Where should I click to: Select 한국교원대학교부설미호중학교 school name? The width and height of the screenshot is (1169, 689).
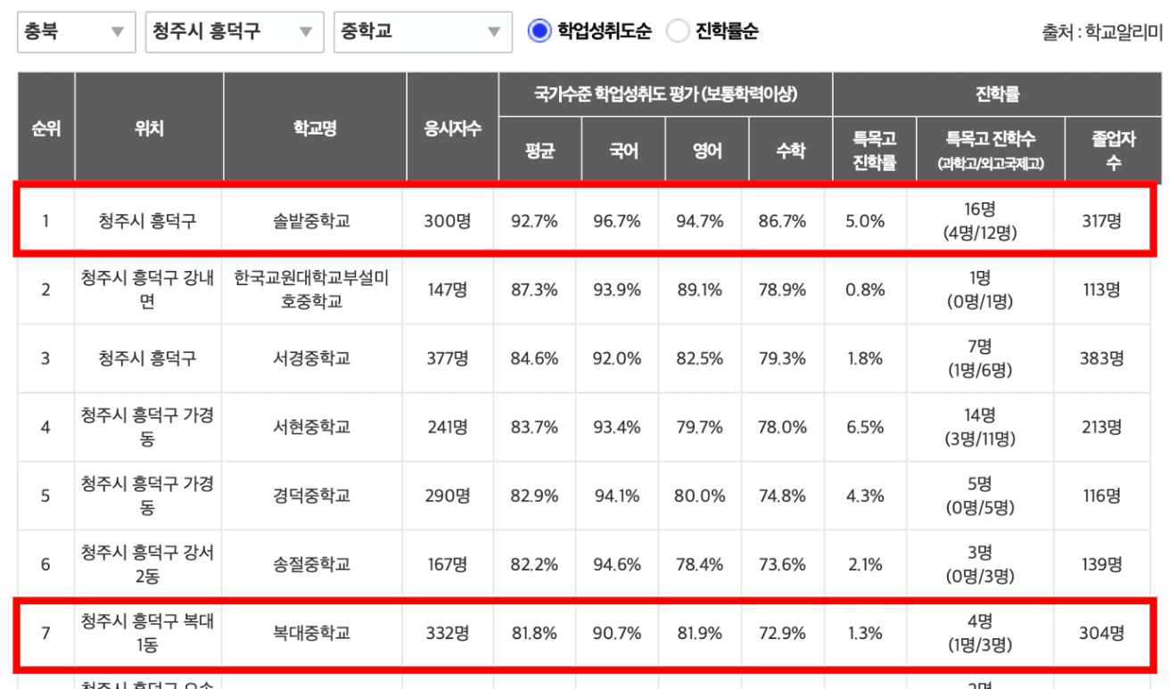pos(312,290)
